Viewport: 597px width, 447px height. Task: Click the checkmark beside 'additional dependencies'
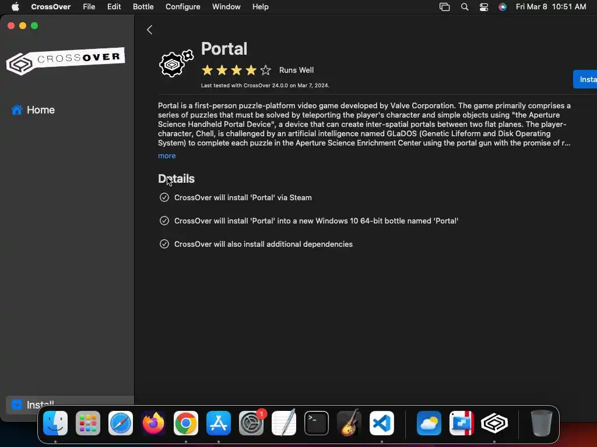(164, 244)
